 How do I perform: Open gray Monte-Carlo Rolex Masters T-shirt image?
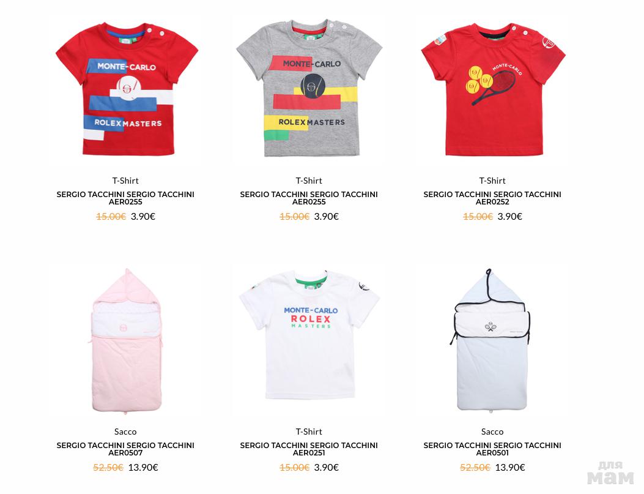click(309, 88)
